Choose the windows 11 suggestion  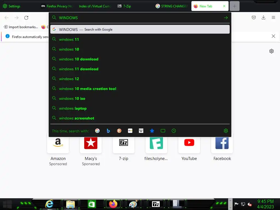140,39
